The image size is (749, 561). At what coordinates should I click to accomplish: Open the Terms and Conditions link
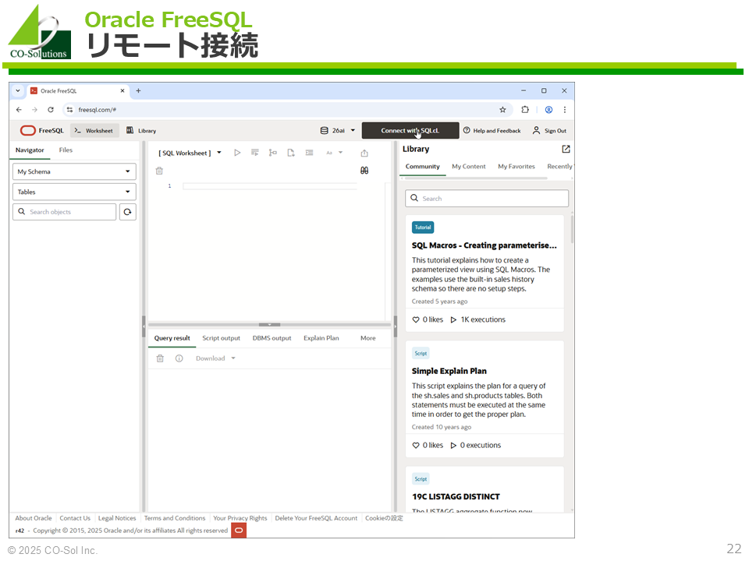coord(175,518)
